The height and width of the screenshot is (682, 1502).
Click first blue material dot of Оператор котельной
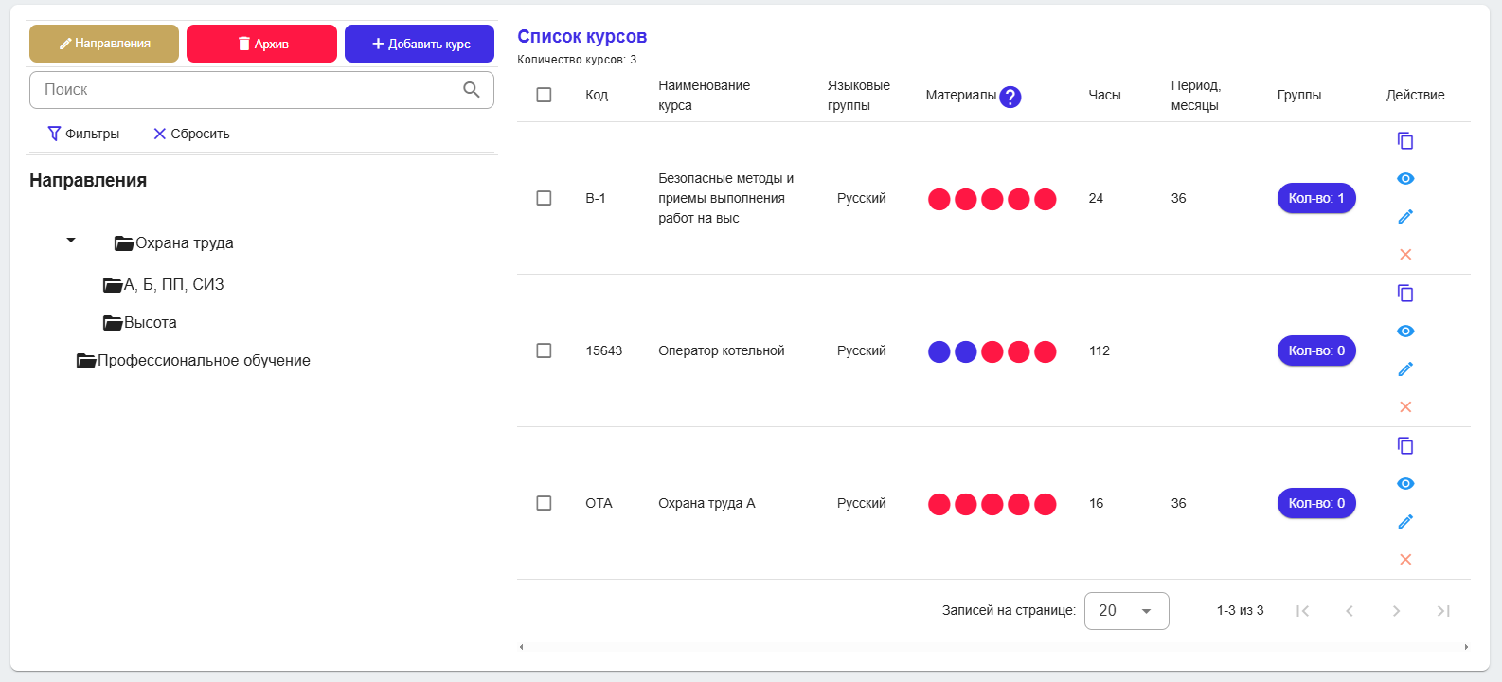(x=939, y=351)
